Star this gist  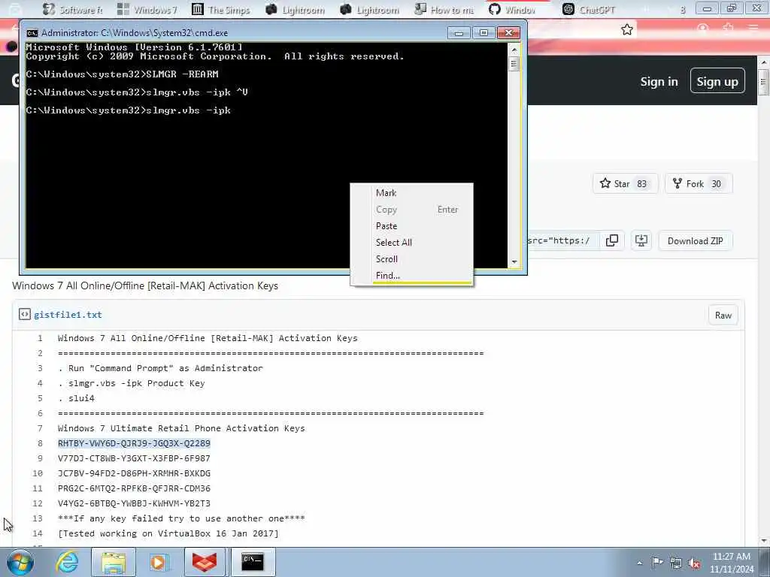(x=625, y=183)
